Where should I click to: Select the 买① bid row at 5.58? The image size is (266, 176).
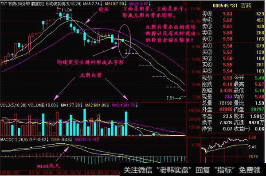[233, 46]
